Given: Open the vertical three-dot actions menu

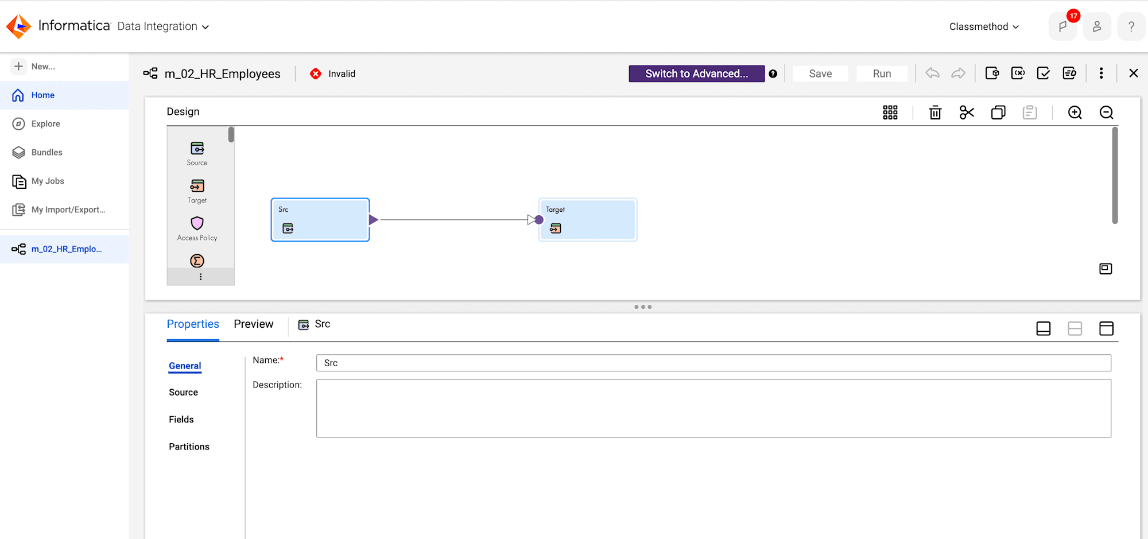Looking at the screenshot, I should (1101, 73).
